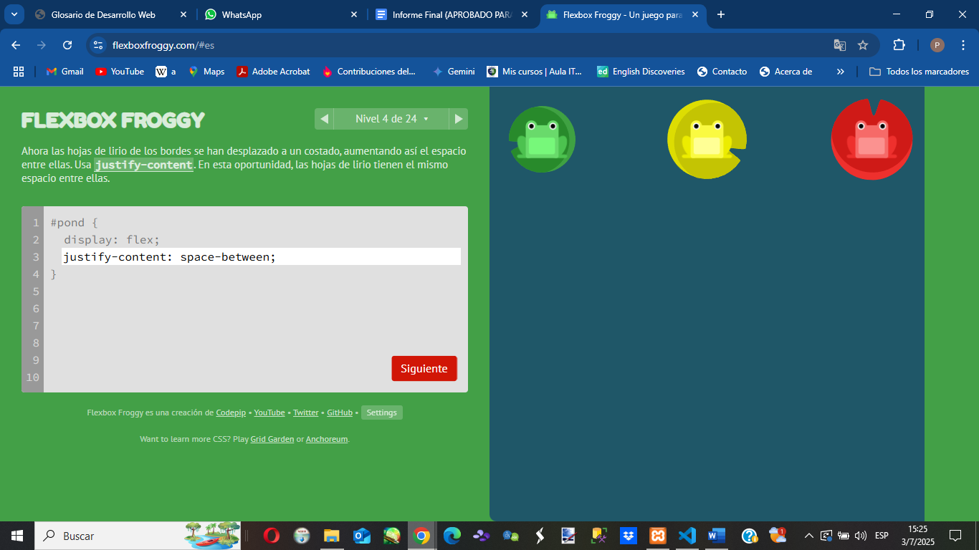
Task: Click the yellow frog in the pond
Action: click(707, 138)
